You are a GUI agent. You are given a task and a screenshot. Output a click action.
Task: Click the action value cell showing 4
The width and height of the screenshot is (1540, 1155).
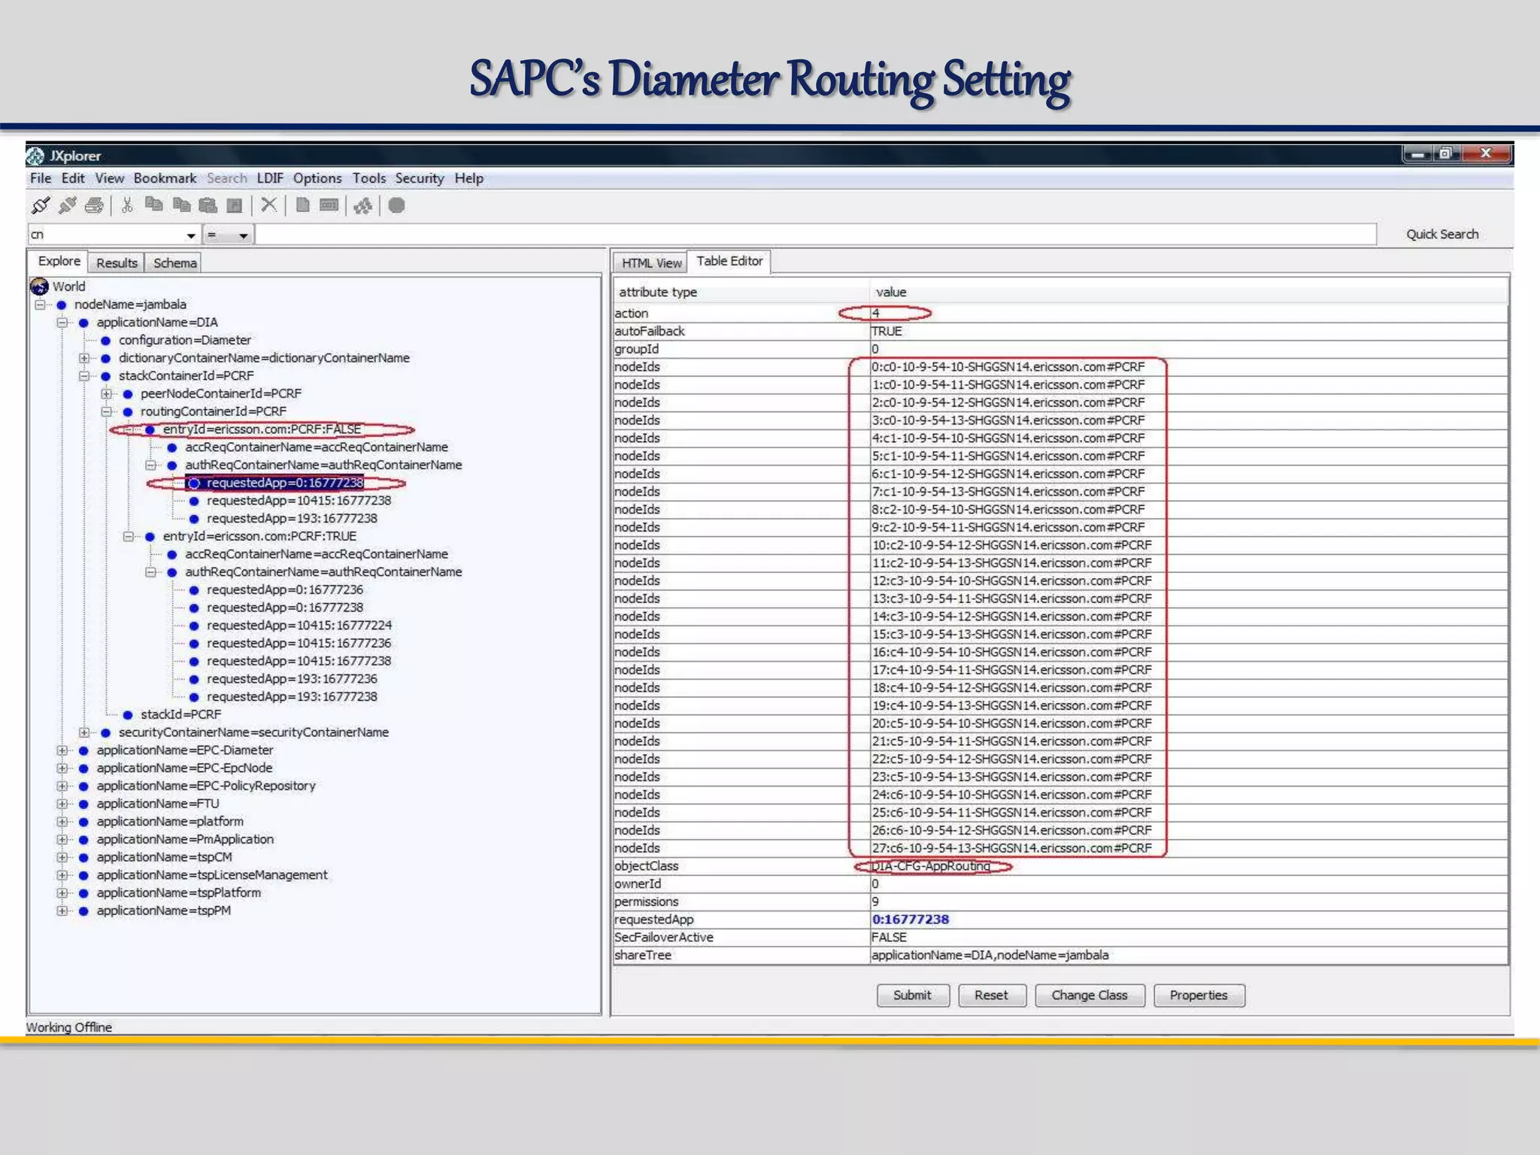click(x=1188, y=314)
